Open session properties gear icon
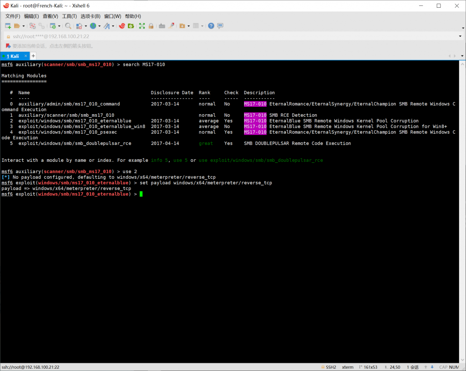Image resolution: width=466 pixels, height=371 pixels. [x=53, y=26]
